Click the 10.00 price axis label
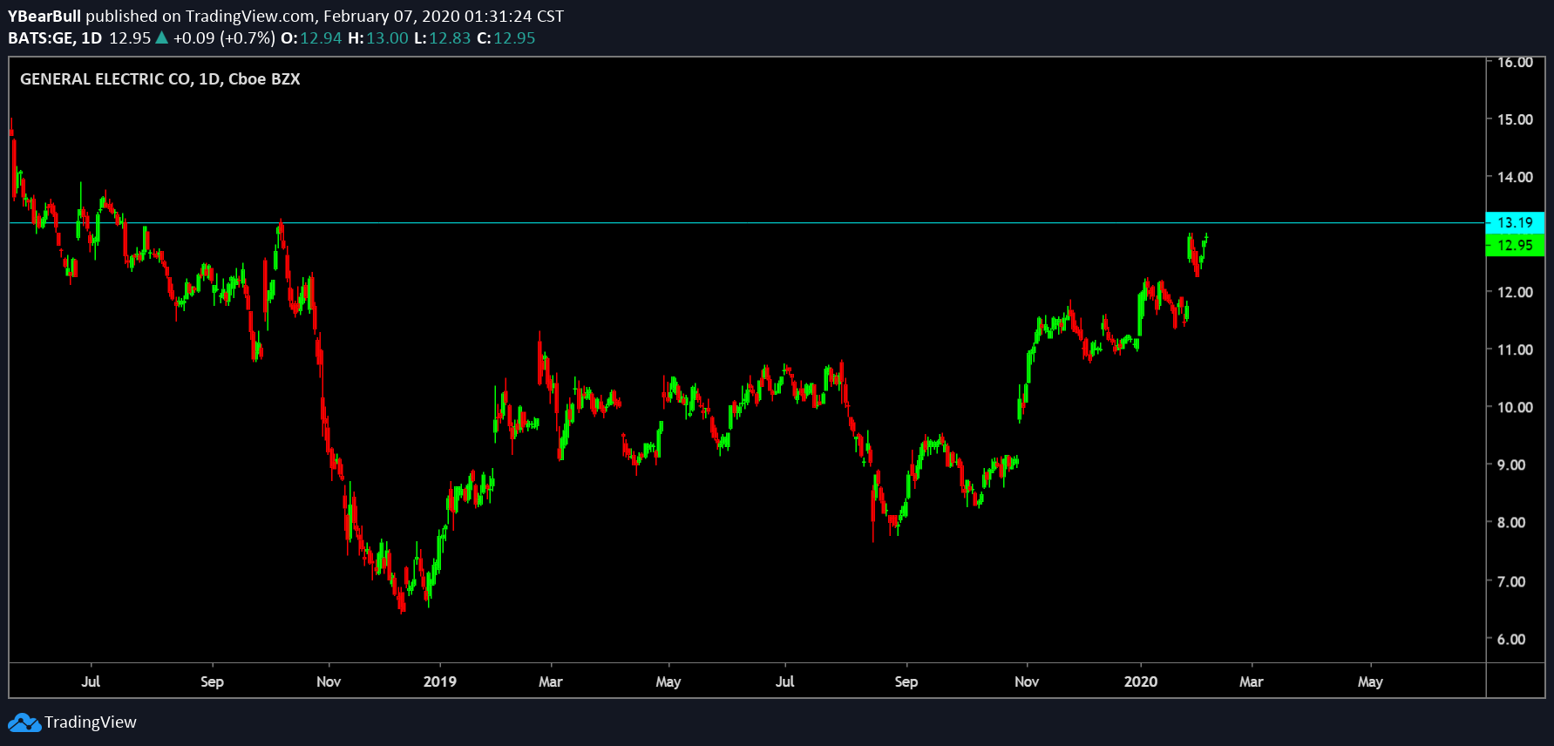This screenshot has width=1554, height=746. (x=1515, y=407)
